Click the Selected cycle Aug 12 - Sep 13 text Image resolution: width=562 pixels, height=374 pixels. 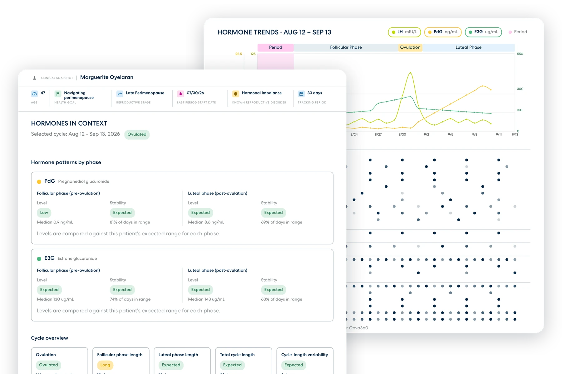coord(75,134)
